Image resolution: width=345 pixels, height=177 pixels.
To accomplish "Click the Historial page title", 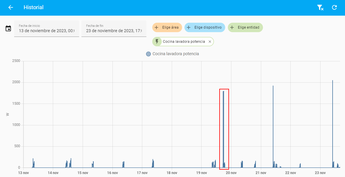I will [x=33, y=7].
